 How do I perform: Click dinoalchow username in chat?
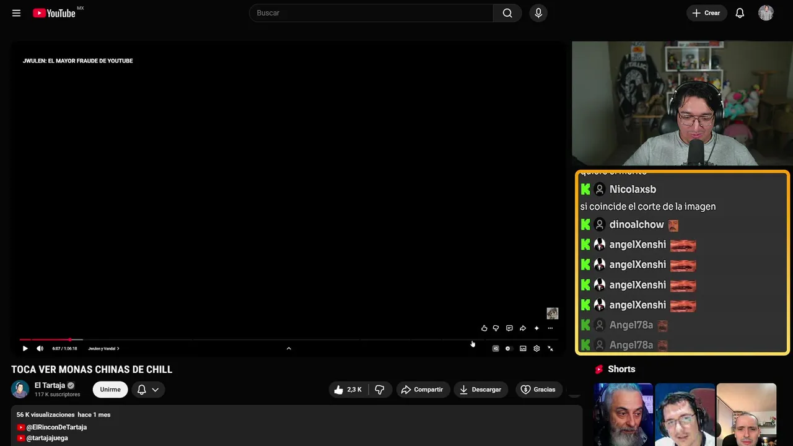click(636, 225)
